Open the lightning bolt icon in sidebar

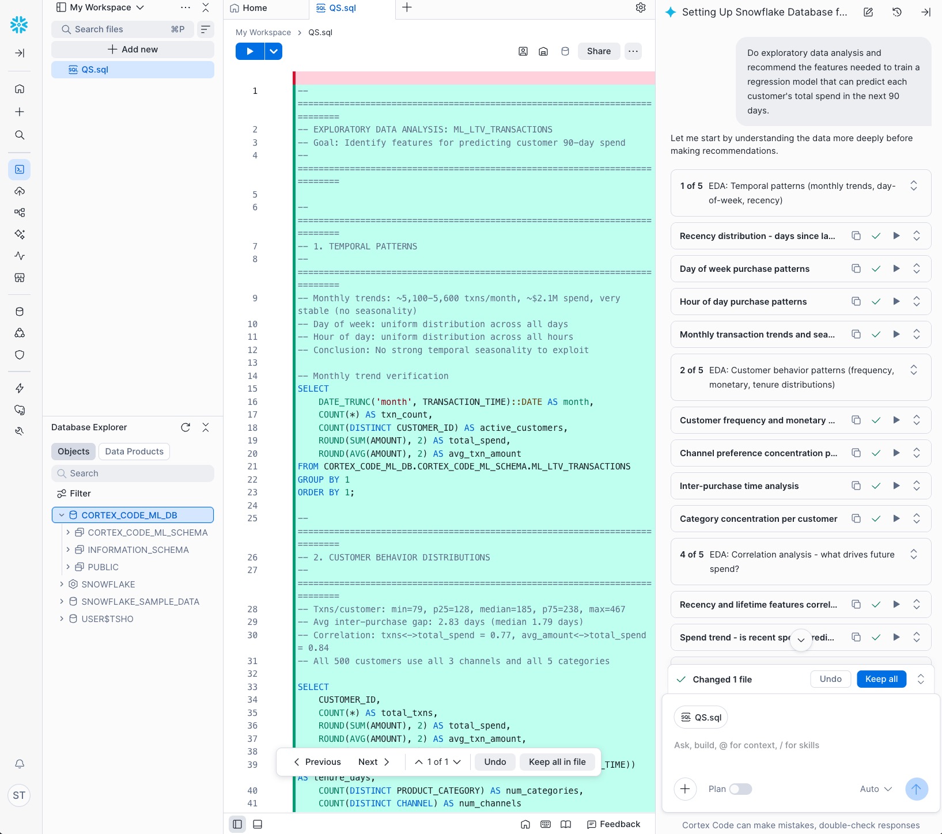point(20,388)
